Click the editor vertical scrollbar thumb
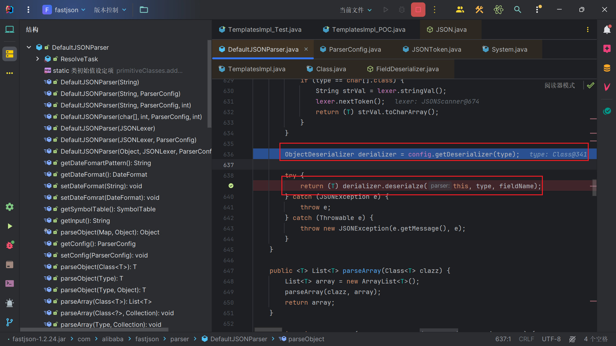The image size is (616, 346). [x=594, y=188]
